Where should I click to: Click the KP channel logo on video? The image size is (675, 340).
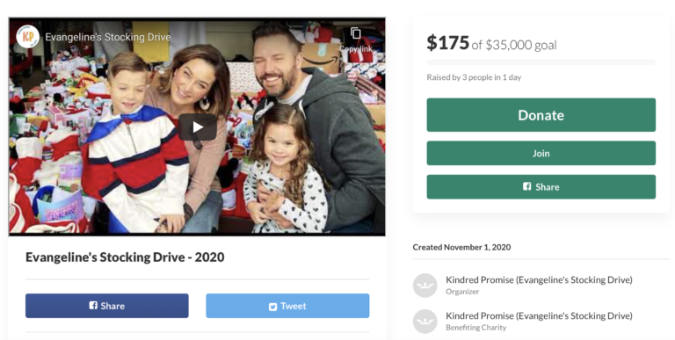pyautogui.click(x=27, y=37)
